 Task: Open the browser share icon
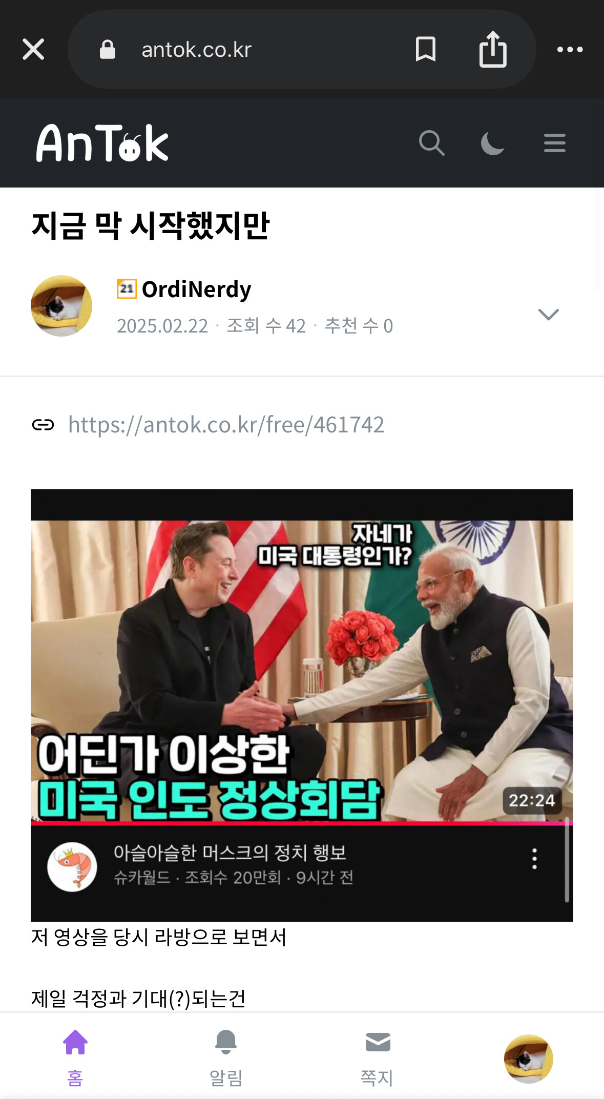pyautogui.click(x=493, y=49)
